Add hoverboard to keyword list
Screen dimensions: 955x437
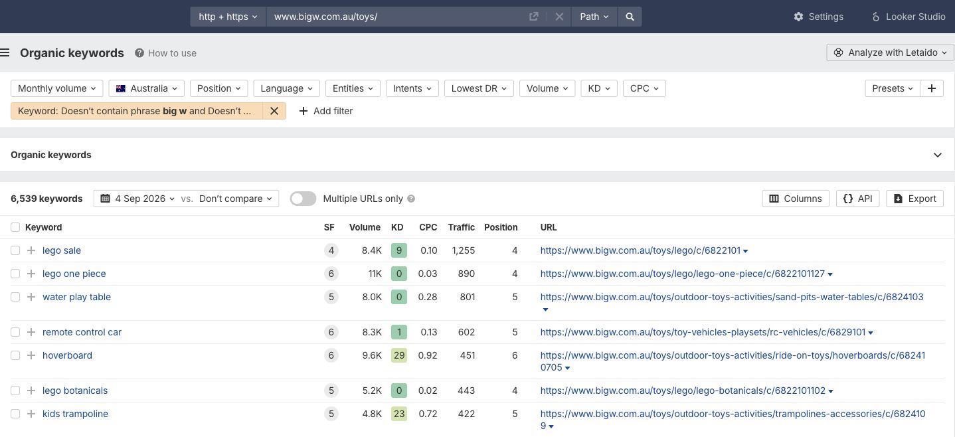(x=31, y=355)
